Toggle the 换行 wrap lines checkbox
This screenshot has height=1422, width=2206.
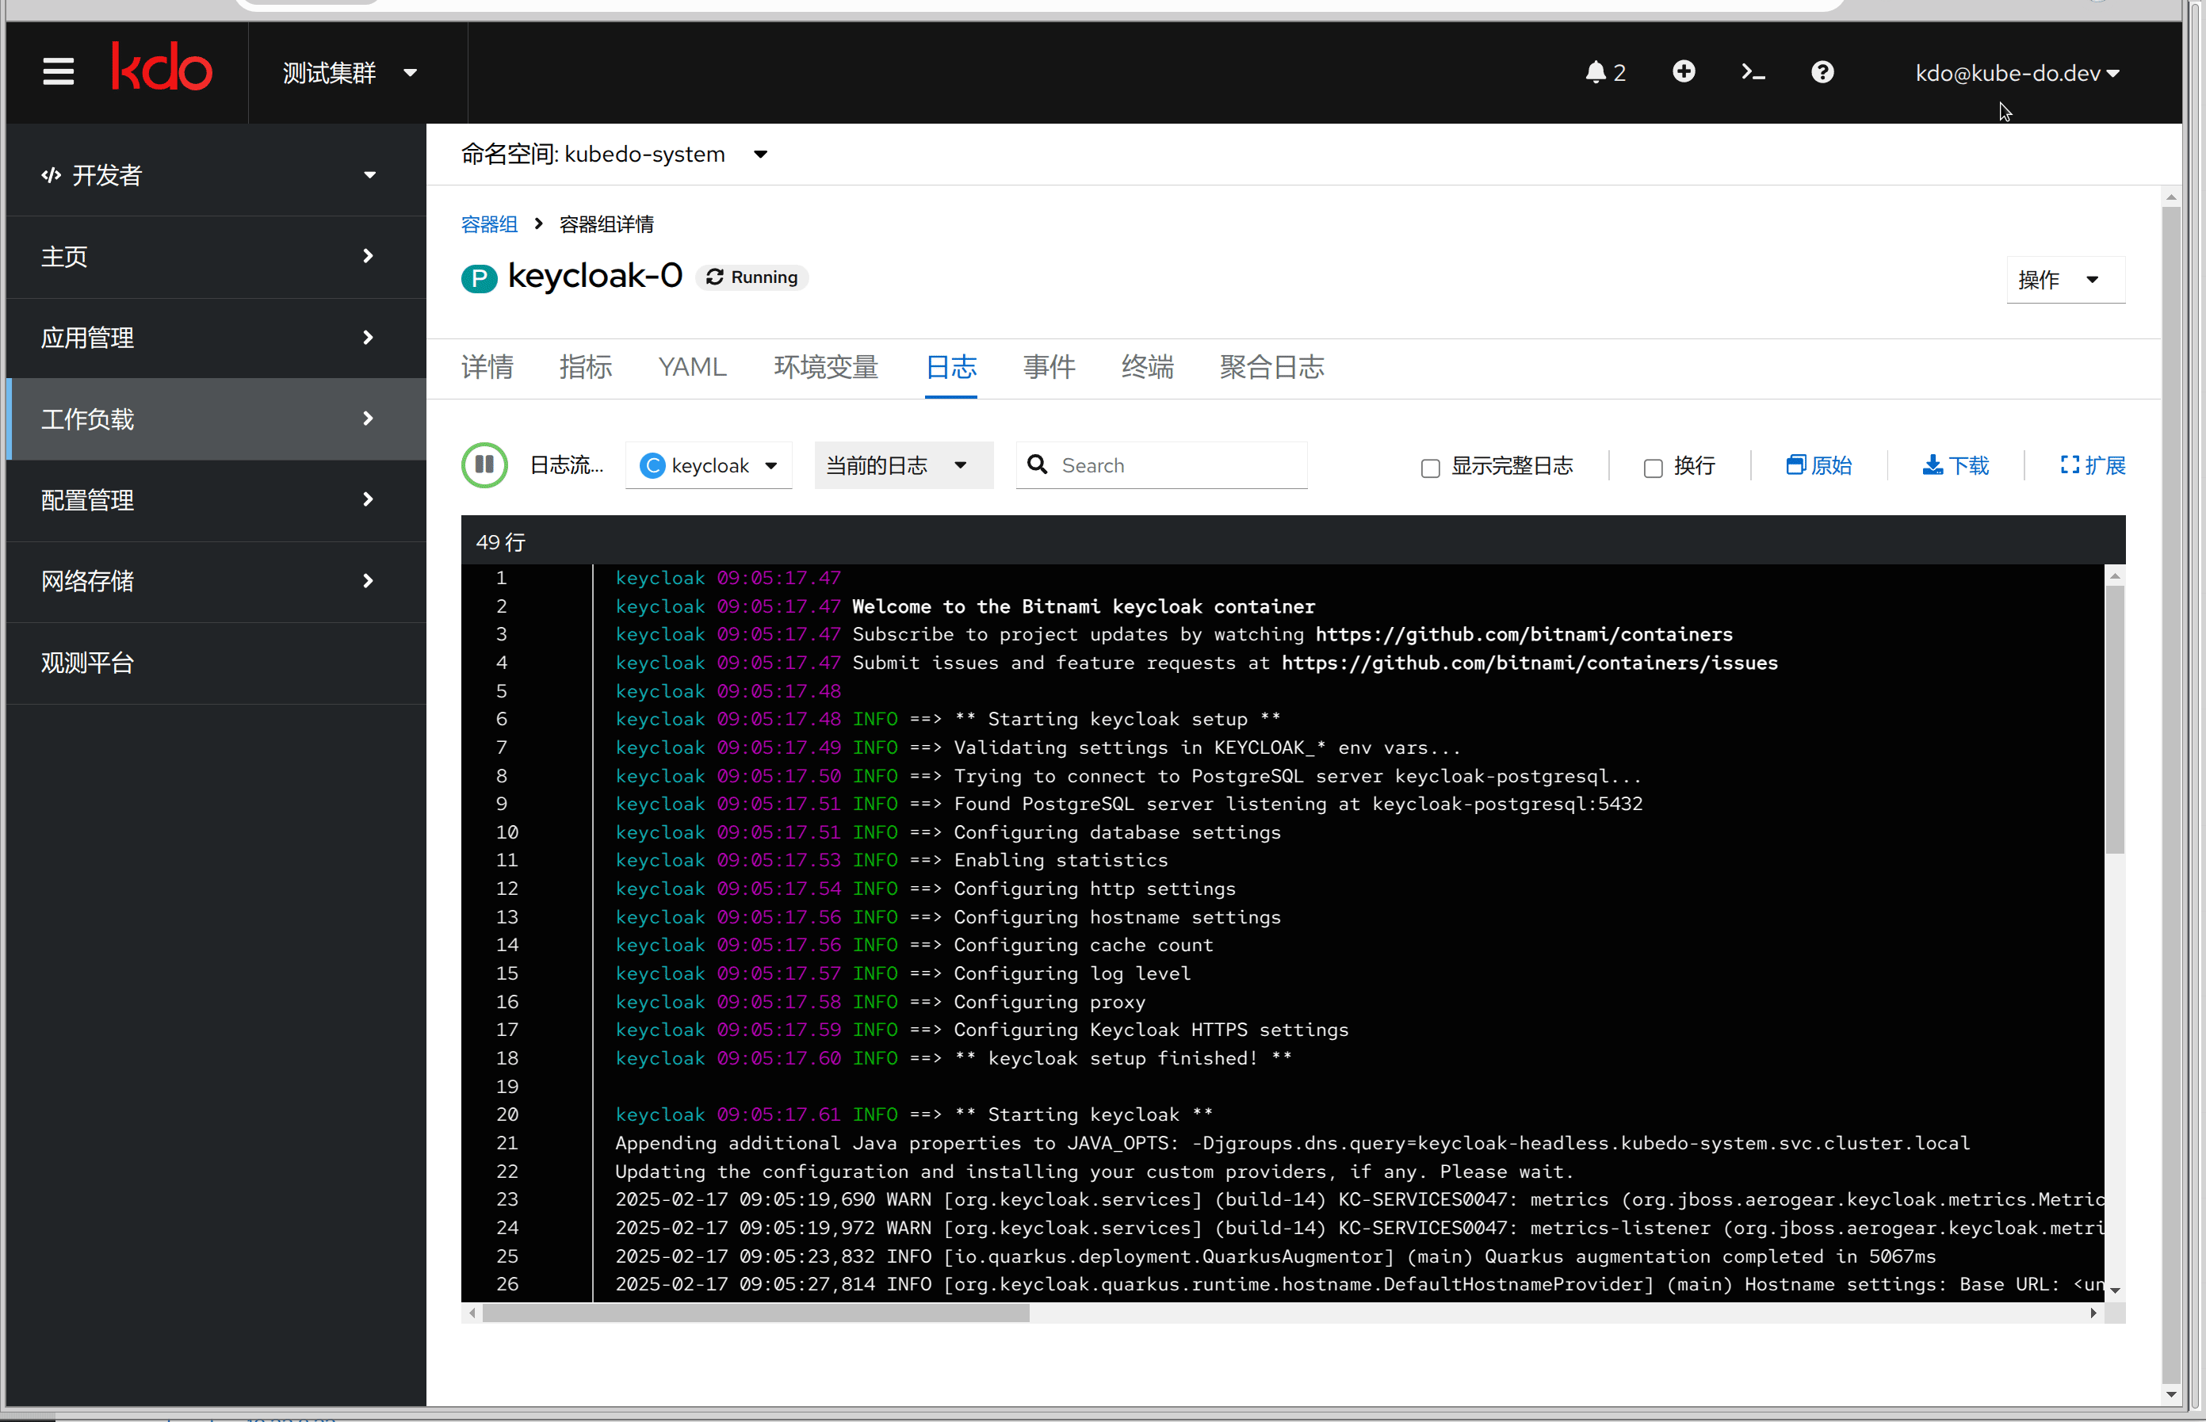coord(1653,468)
